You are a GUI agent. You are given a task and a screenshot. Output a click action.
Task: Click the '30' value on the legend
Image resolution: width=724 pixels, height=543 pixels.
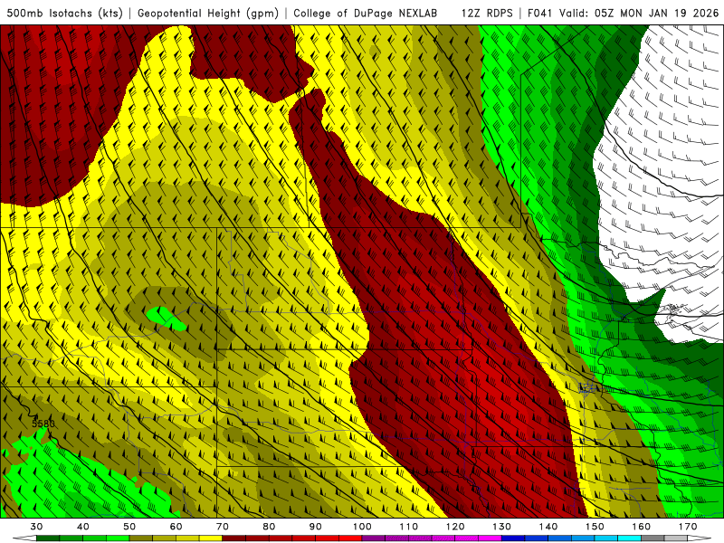coord(36,527)
